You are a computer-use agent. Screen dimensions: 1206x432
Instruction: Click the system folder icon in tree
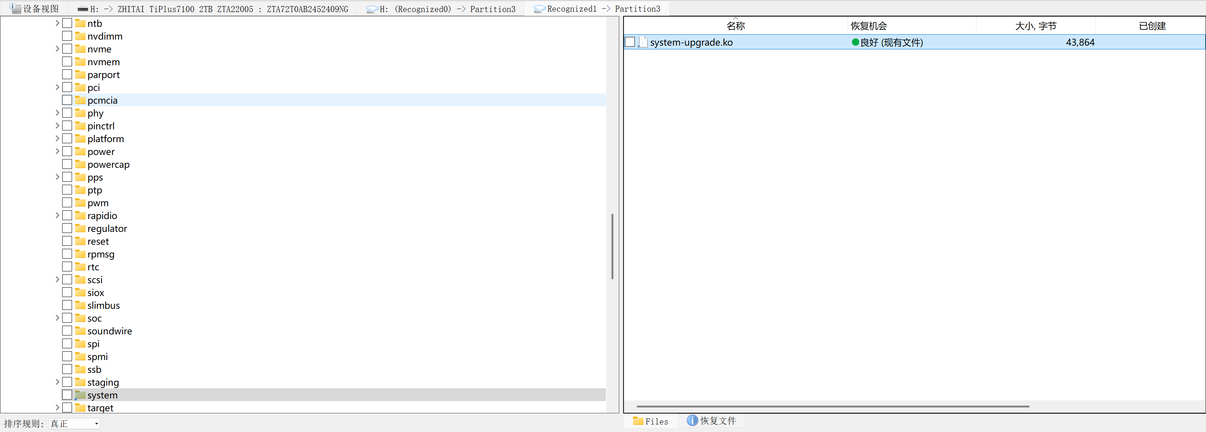pyautogui.click(x=81, y=395)
